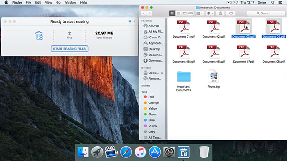Switch Finder to list view
The width and height of the screenshot is (287, 161).
click(178, 13)
